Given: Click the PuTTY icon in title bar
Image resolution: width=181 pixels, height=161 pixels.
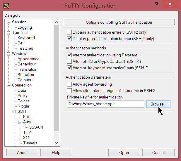Looking at the screenshot, I should click(6, 6).
